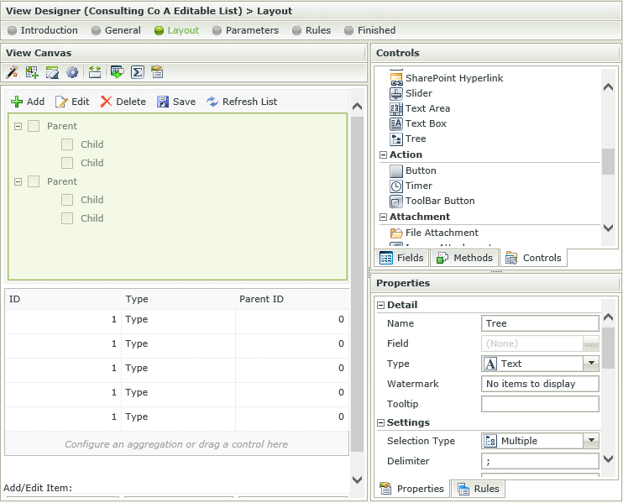The height and width of the screenshot is (503, 623).
Task: Select the Timer control in Controls list
Action: click(x=418, y=186)
